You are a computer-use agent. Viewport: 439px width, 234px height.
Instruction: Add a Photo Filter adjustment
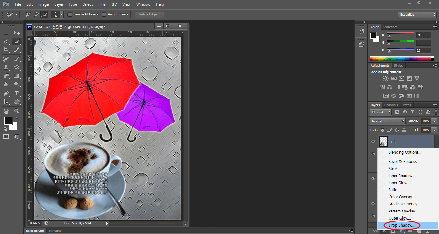pos(405,87)
